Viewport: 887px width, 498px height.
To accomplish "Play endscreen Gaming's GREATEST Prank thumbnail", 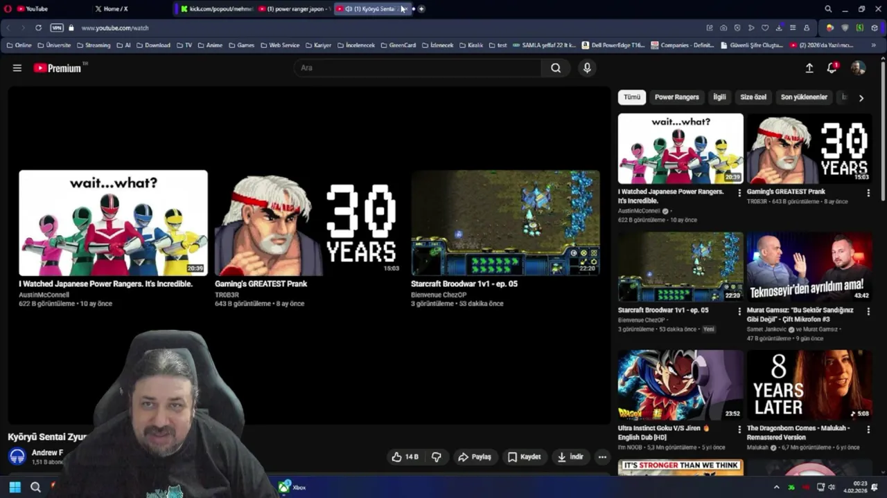I will tap(309, 223).
